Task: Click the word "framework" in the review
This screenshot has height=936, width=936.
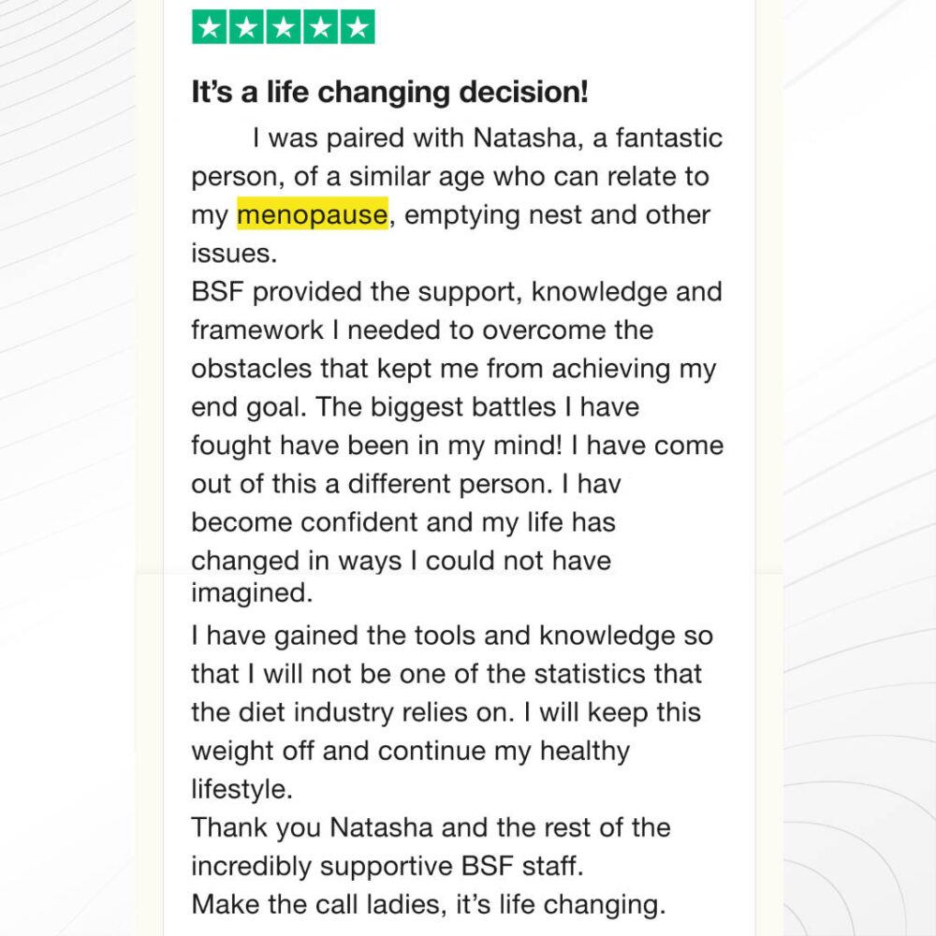Action: 257,330
